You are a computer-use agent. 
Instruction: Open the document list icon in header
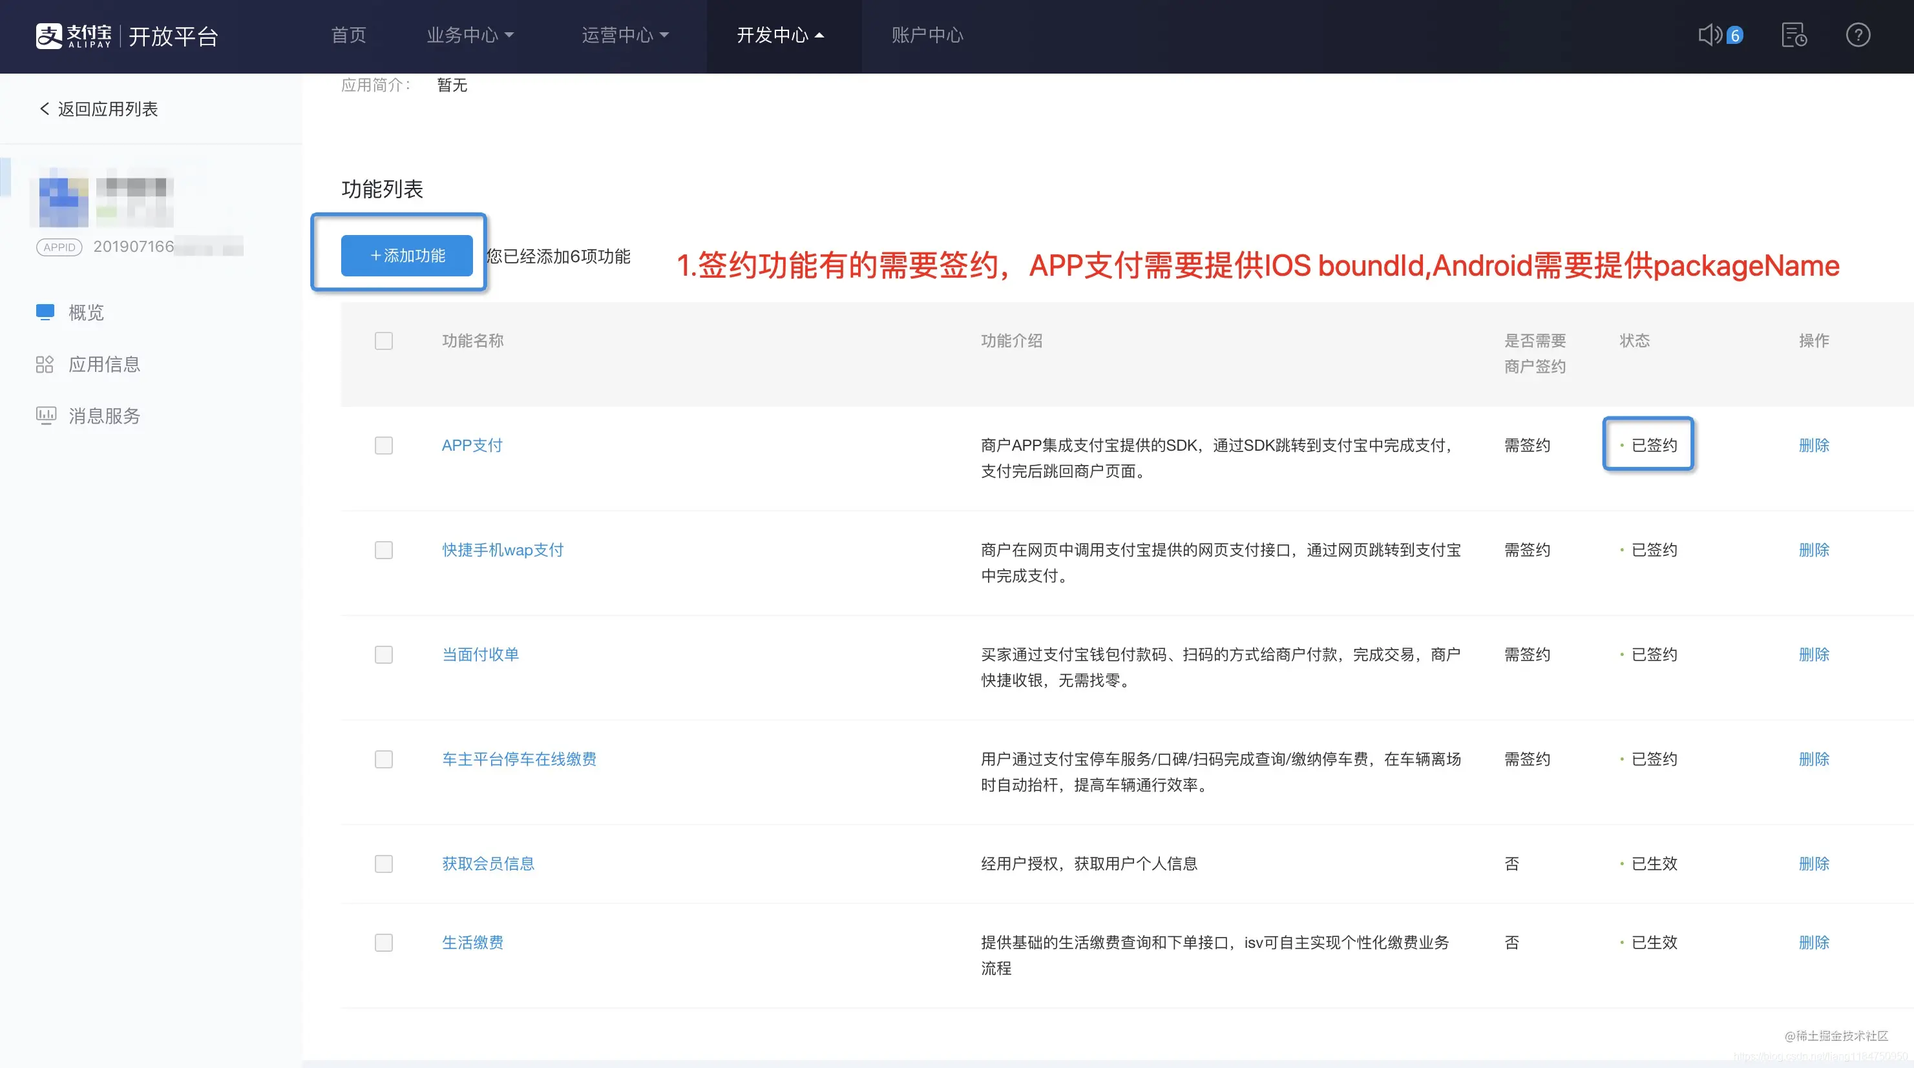[1794, 35]
